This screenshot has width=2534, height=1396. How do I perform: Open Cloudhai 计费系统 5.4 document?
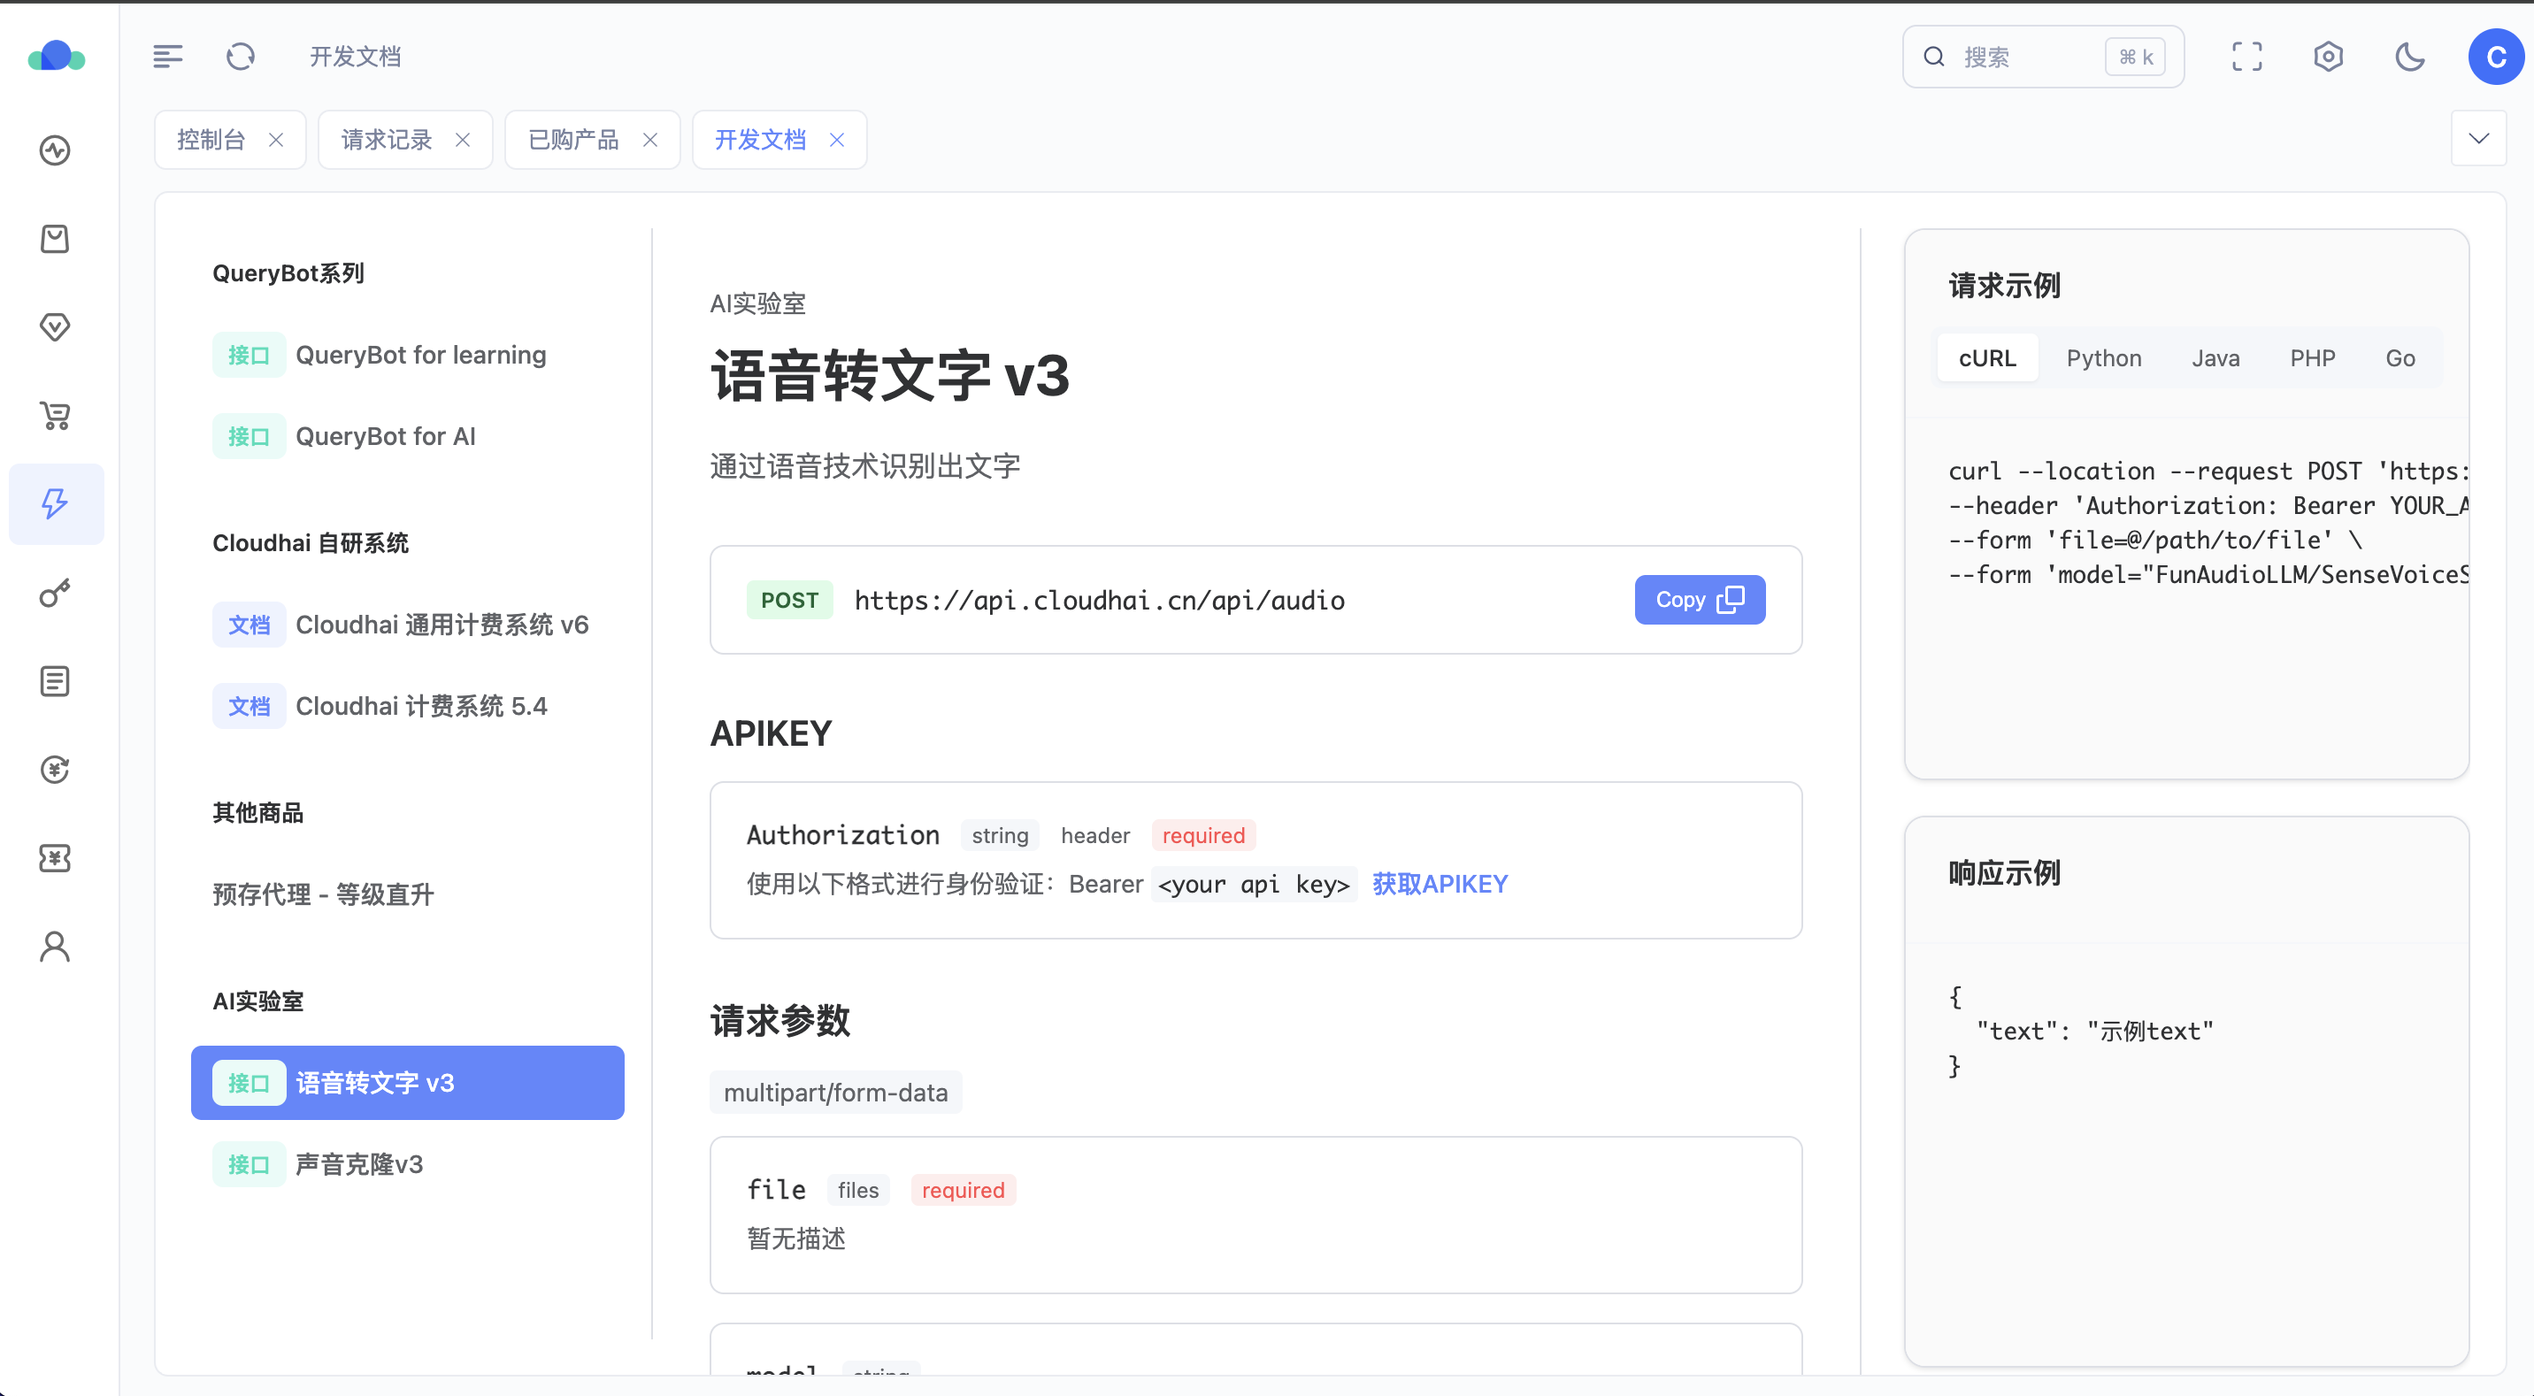tap(407, 706)
